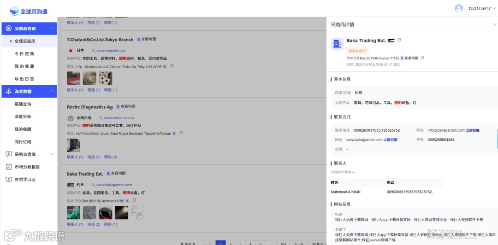Open 我的收藏 under 采购商查询
Viewport: 498px width, 245px height.
24,66
